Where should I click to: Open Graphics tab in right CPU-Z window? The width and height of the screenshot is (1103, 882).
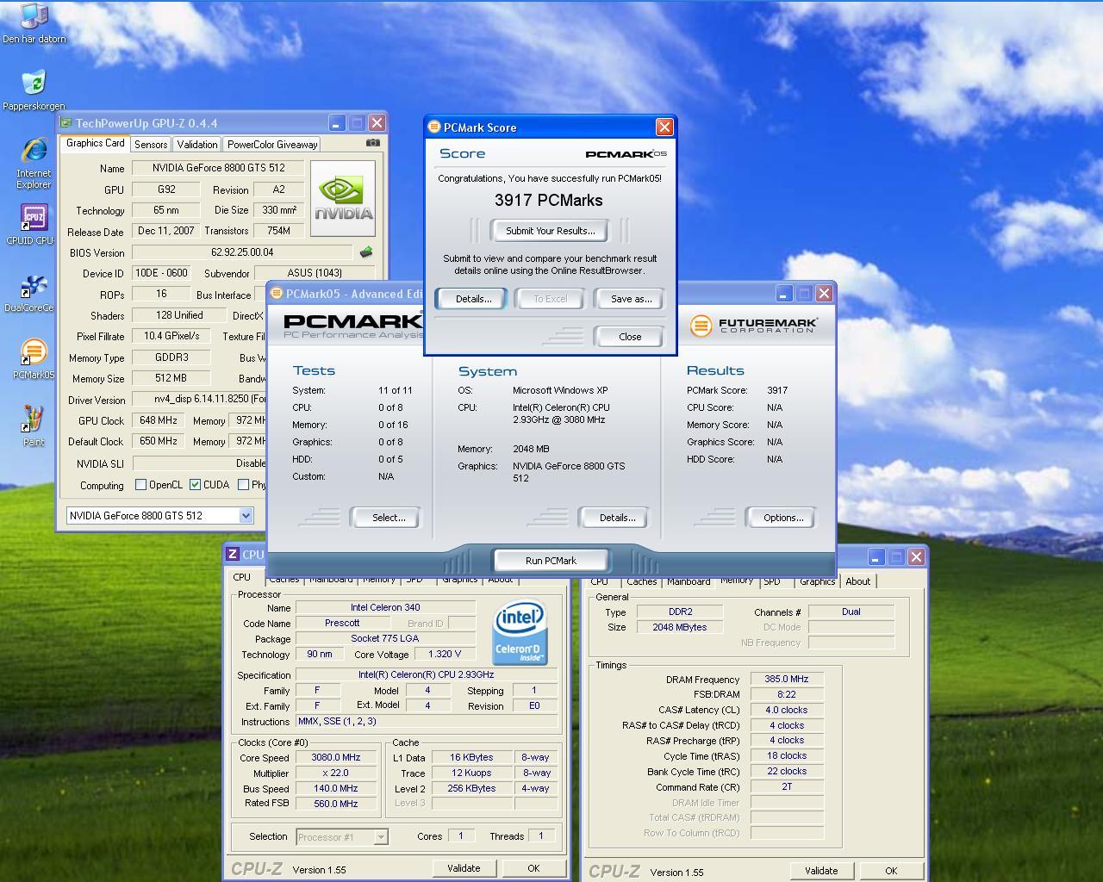coord(817,581)
